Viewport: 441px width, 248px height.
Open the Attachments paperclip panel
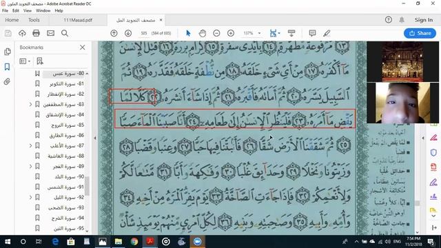pos(8,81)
